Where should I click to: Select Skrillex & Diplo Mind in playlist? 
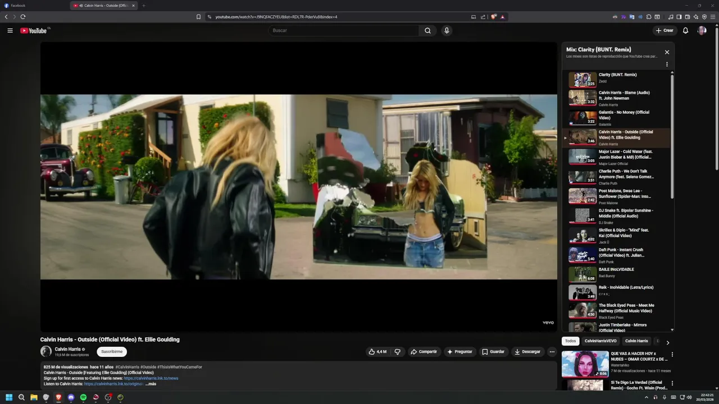pyautogui.click(x=616, y=236)
